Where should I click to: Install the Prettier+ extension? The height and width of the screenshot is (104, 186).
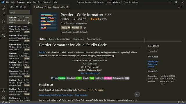coord(27,58)
